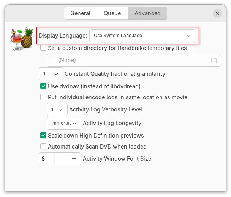Click the Activity Window Font Size value field
This screenshot has width=231, height=197.
coord(47,159)
